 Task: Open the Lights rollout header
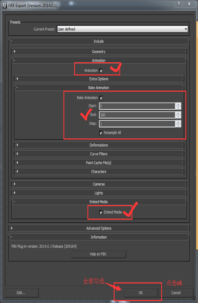99,193
